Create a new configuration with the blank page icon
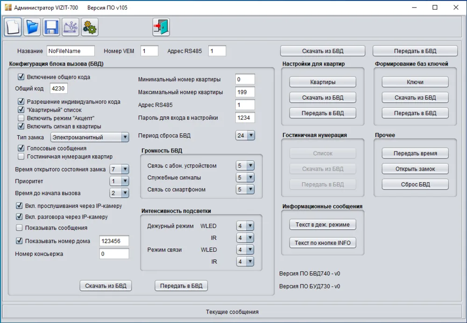 [13, 27]
